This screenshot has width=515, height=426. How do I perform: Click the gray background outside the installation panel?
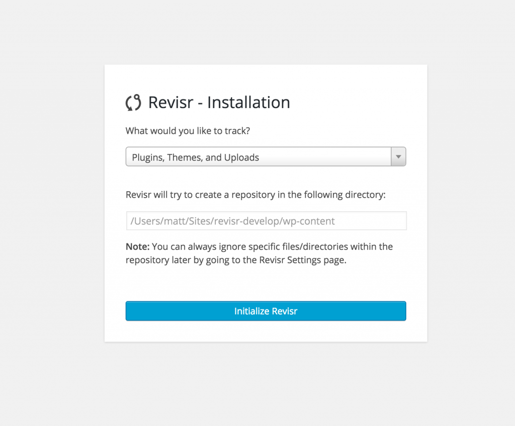[52, 210]
